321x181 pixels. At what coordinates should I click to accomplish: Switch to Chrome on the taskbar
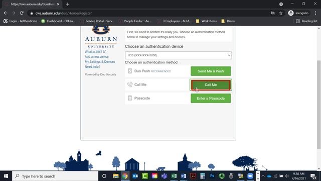point(125,176)
